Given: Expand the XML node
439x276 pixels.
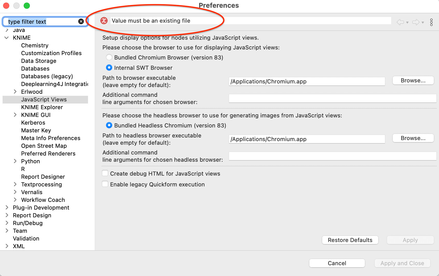Looking at the screenshot, I should pyautogui.click(x=7, y=246).
